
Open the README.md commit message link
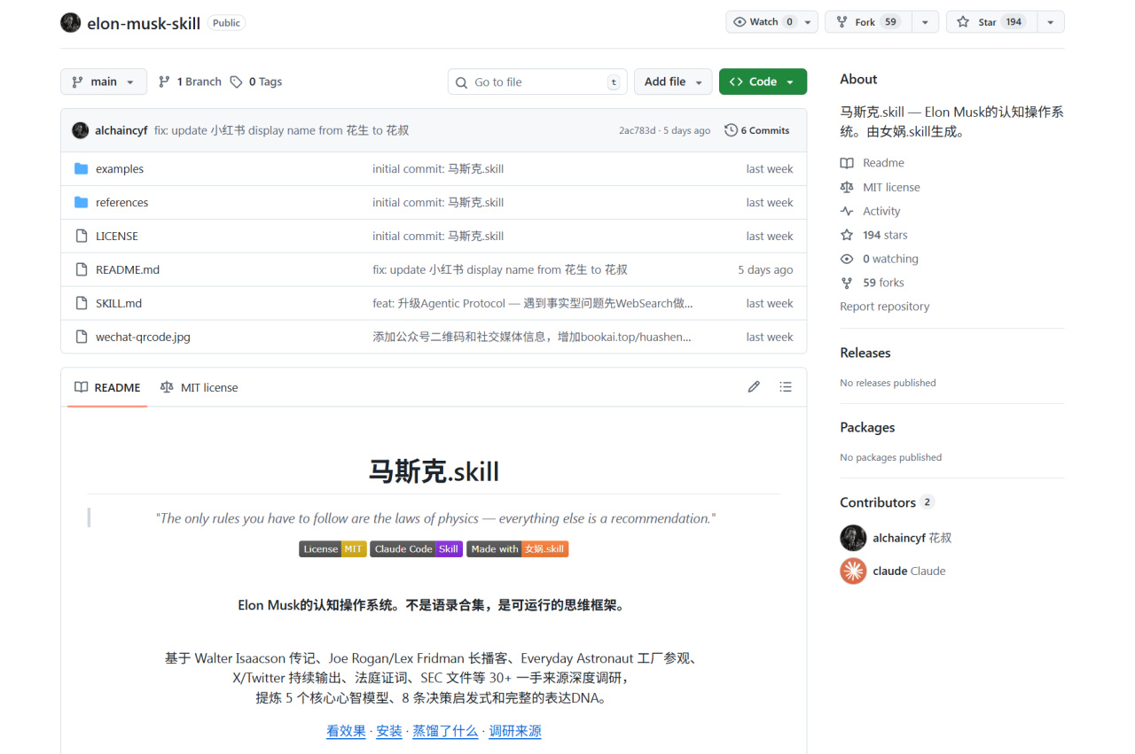click(x=500, y=270)
